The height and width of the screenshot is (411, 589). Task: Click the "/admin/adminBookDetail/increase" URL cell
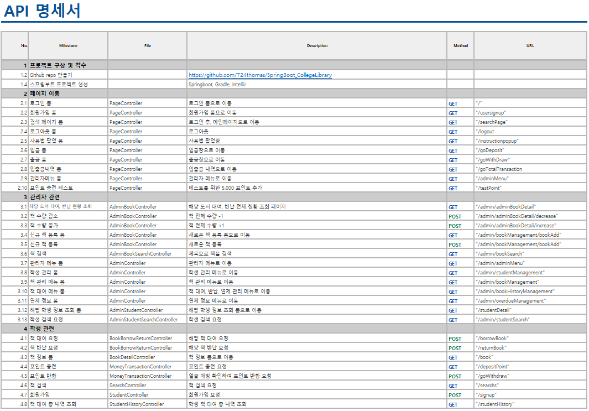pos(530,225)
